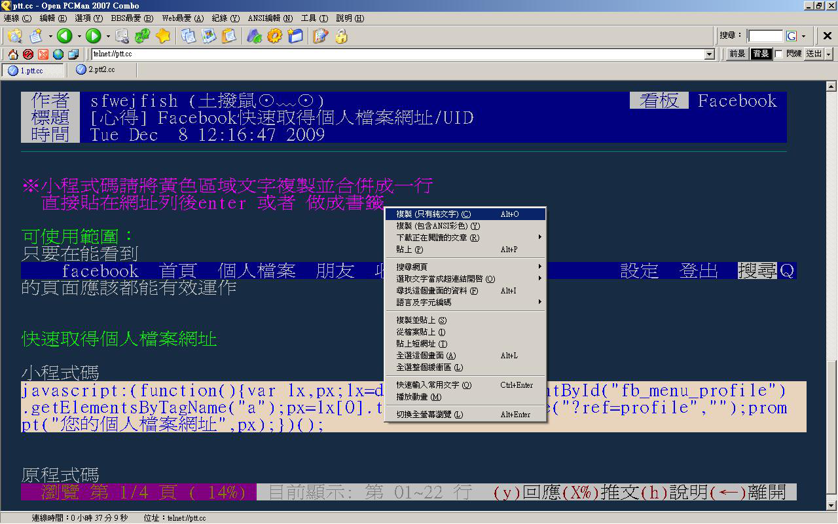Click the Home house icon
838x524 pixels.
coord(13,54)
